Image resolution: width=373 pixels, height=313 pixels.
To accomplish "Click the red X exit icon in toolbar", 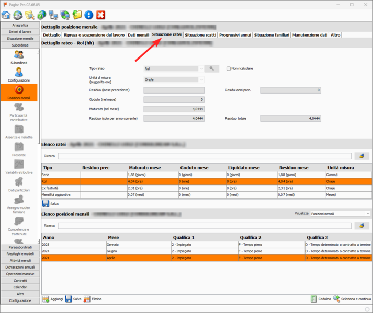I will click(100, 15).
